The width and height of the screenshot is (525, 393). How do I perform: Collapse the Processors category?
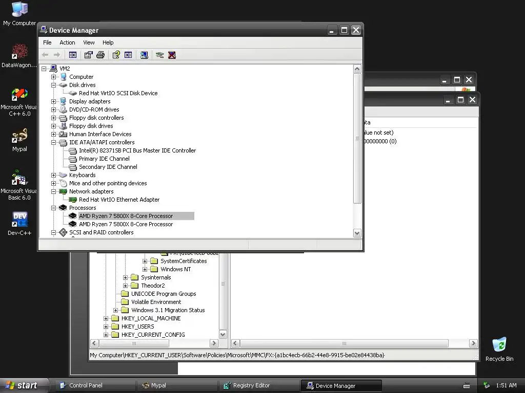tap(53, 208)
